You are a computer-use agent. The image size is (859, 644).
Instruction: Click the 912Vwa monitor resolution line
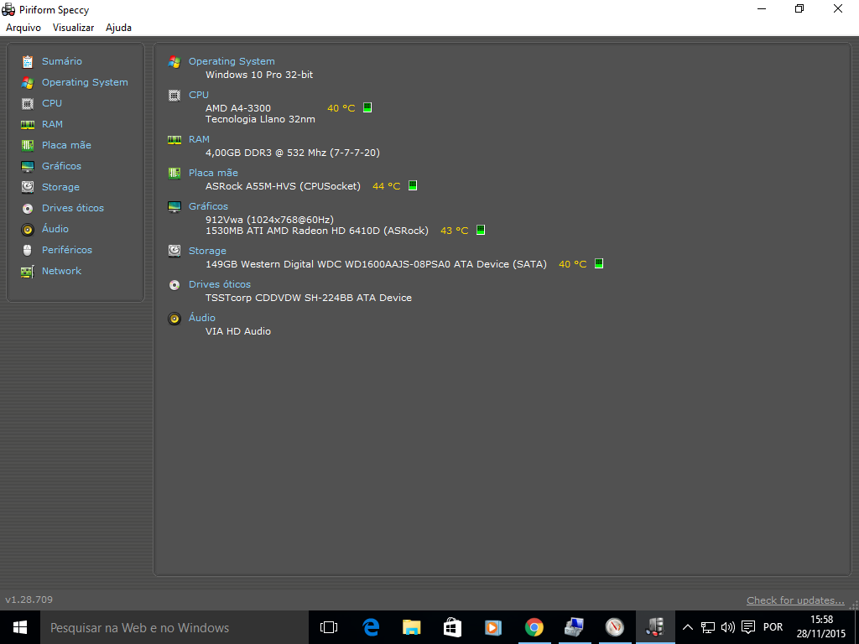pyautogui.click(x=269, y=220)
